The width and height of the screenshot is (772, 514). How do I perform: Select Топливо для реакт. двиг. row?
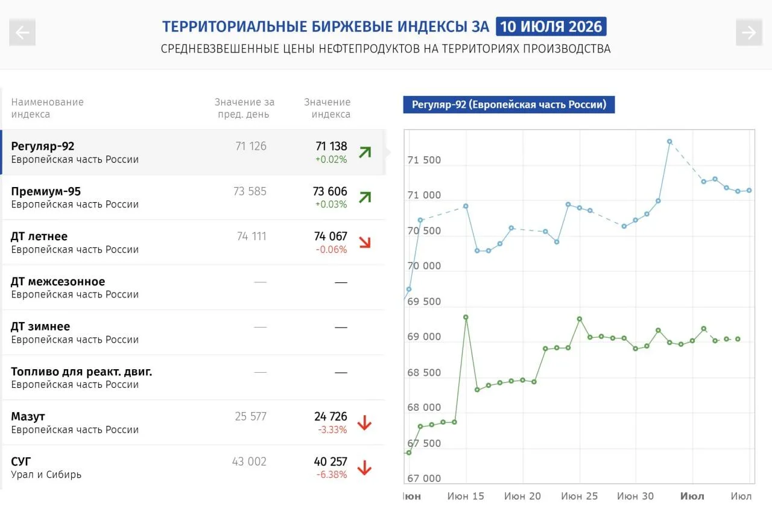(193, 378)
